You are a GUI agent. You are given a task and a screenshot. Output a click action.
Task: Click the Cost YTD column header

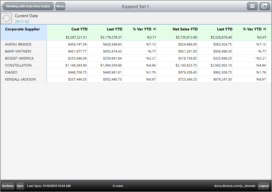pyautogui.click(x=79, y=29)
